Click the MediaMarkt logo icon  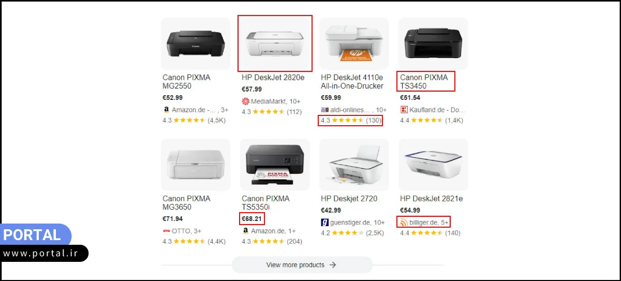245,101
